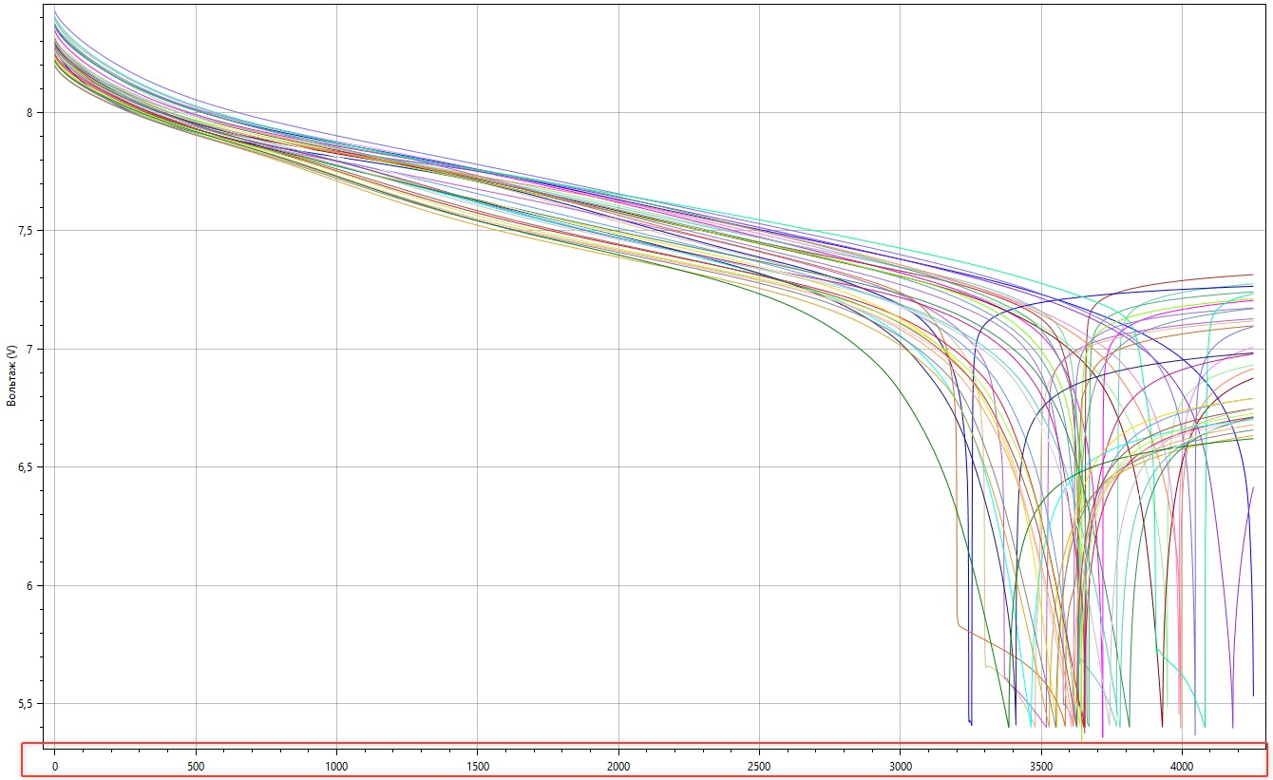
Task: Click the 1000 mark on the horizontal axis
Action: point(336,765)
